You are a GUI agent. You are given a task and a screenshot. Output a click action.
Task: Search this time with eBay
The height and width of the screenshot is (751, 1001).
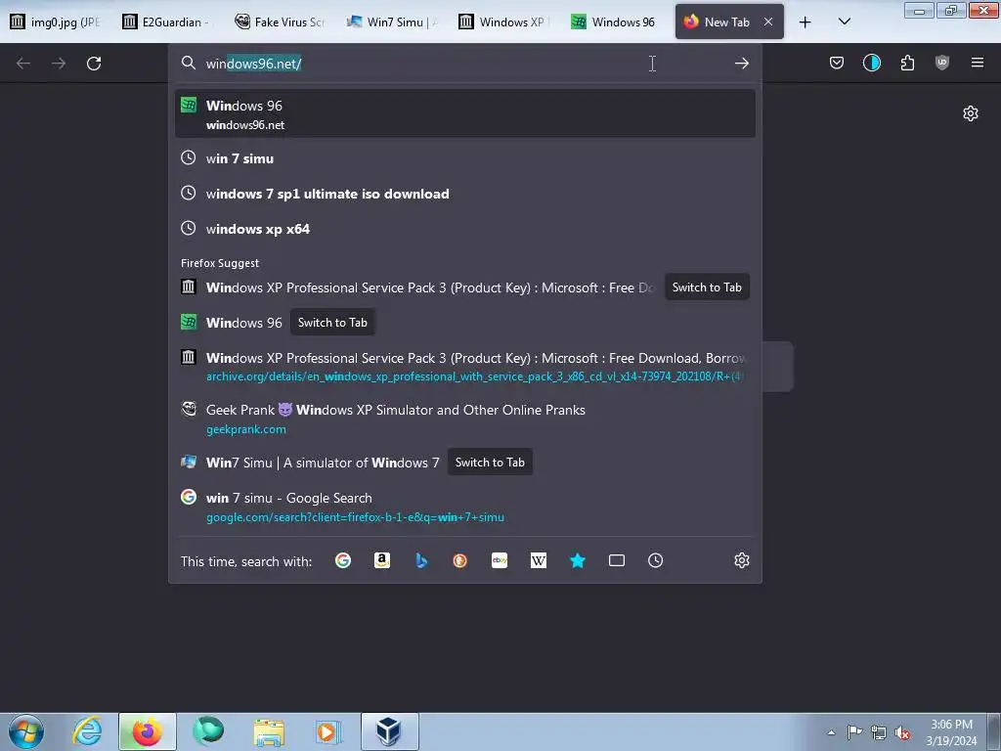(x=500, y=560)
